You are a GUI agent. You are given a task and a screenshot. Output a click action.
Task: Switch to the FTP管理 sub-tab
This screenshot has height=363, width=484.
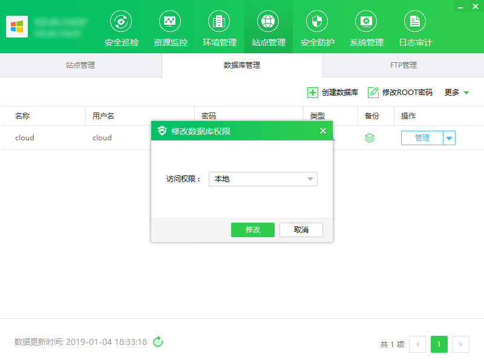[404, 65]
